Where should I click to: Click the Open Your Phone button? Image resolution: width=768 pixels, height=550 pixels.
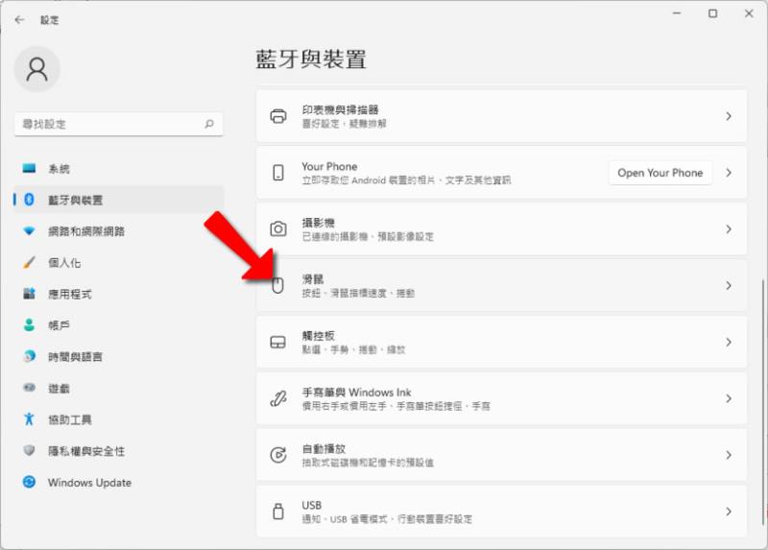coord(660,173)
